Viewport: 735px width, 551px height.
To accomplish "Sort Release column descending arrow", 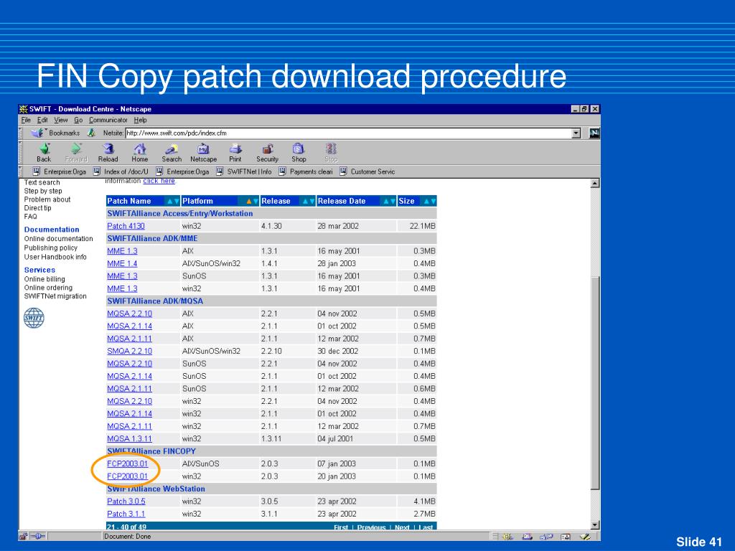I will pyautogui.click(x=312, y=202).
